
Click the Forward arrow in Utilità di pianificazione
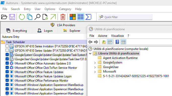pyautogui.click(x=96, y=42)
